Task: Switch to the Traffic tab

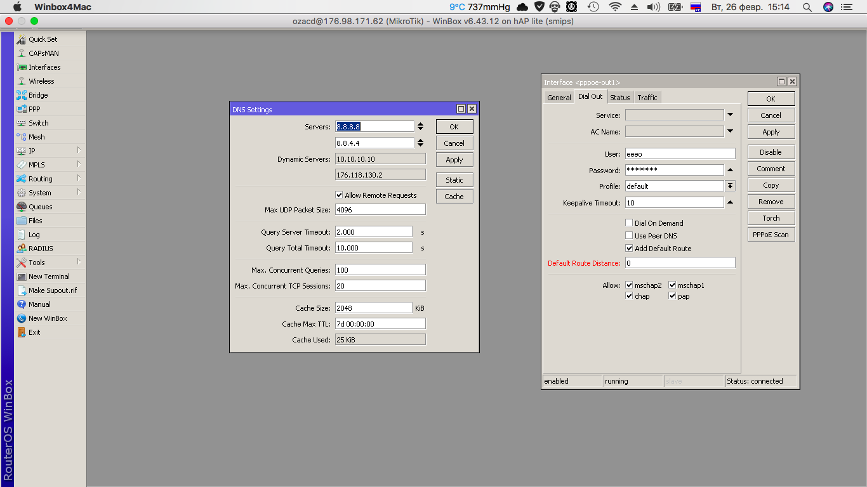Action: click(647, 97)
